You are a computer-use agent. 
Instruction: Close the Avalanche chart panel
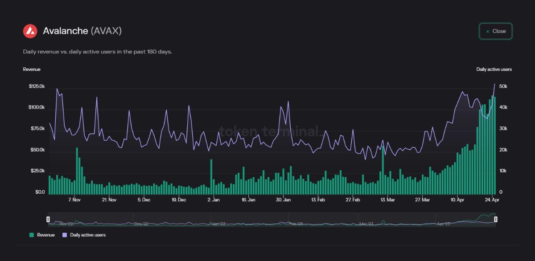(x=496, y=31)
